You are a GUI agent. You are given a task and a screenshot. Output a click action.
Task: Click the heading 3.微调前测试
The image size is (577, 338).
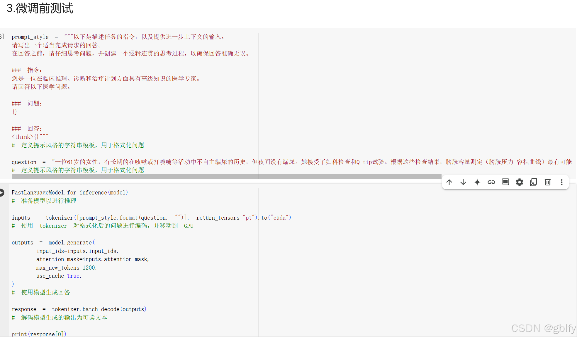pos(40,8)
